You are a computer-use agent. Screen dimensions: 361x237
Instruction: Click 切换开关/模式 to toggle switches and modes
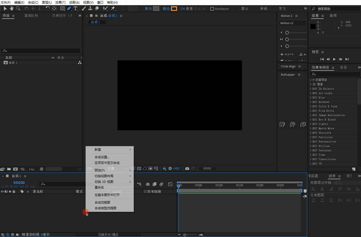coord(108,235)
